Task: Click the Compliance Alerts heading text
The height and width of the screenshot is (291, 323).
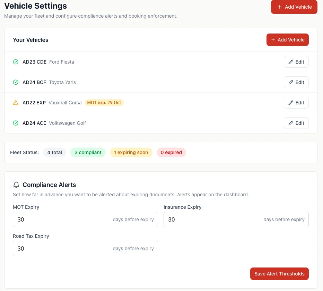Action: pyautogui.click(x=49, y=185)
